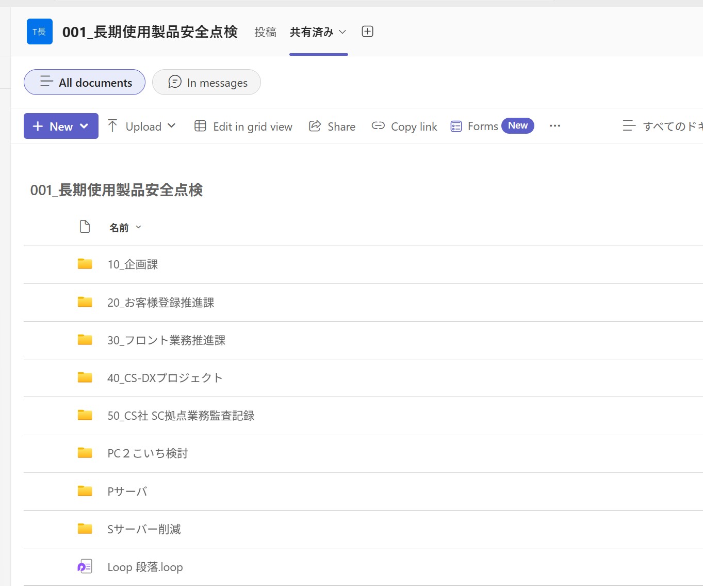Click the blue team avatar icon
Screen dimensions: 703x586
40,31
